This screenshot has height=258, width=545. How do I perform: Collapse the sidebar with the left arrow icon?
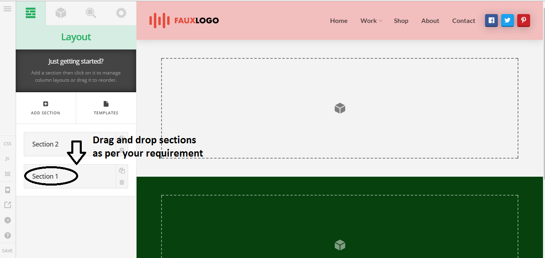click(x=7, y=220)
